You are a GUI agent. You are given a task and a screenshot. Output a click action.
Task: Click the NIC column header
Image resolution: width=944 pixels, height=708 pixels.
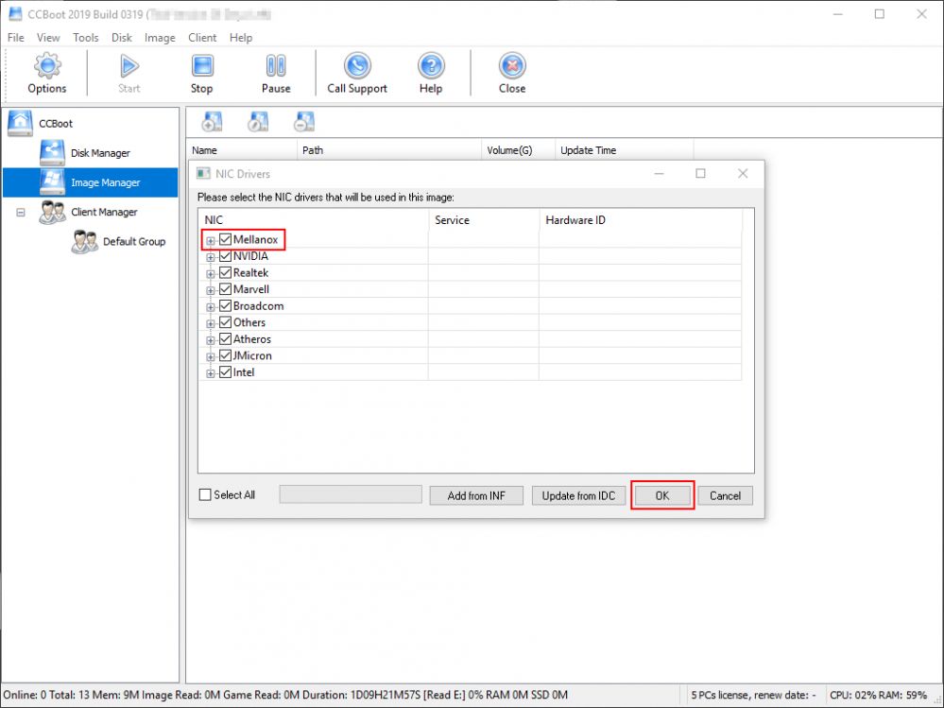(313, 219)
